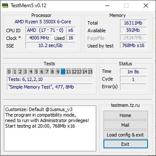Select test box number 15
The height and width of the screenshot is (156, 156).
coord(90,72)
